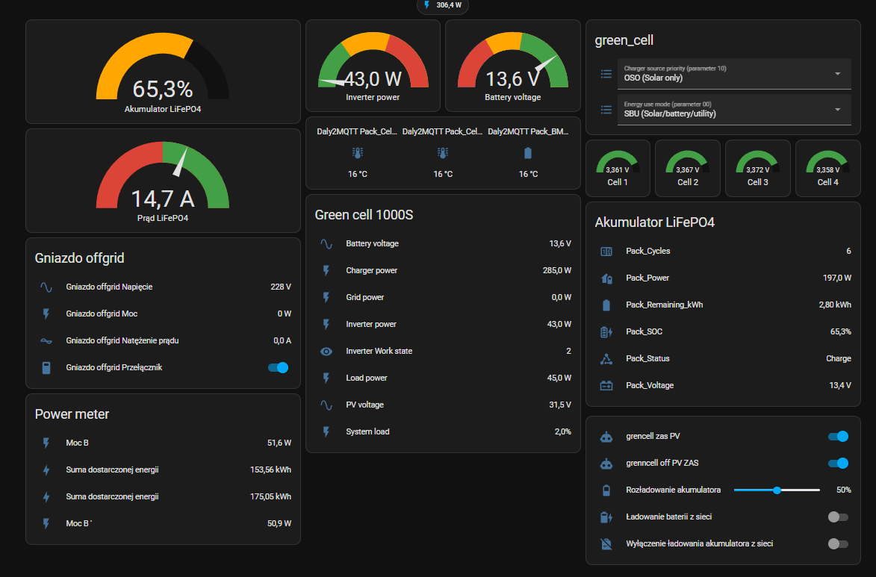Viewport: 876px width, 577px height.
Task: Open the Akumulator LiFePO4 65,3% gauge
Action: pyautogui.click(x=163, y=72)
